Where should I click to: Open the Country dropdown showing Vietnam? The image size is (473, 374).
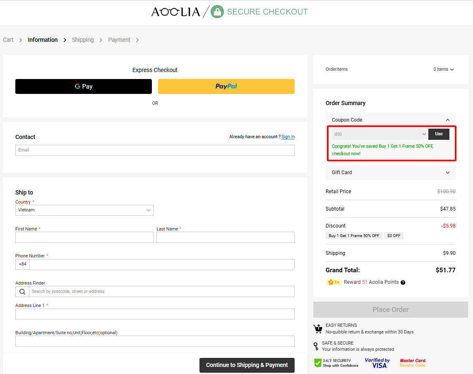click(84, 210)
